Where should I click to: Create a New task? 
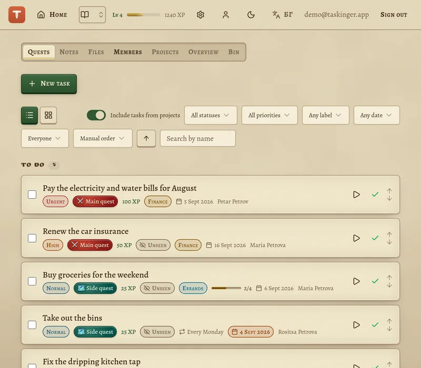click(x=49, y=84)
